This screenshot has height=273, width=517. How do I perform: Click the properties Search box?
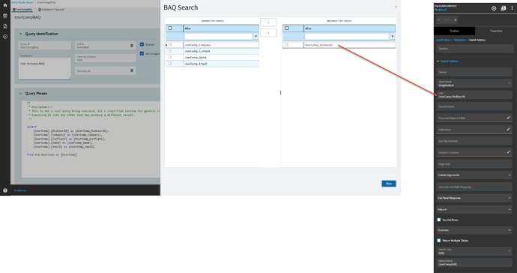point(474,49)
